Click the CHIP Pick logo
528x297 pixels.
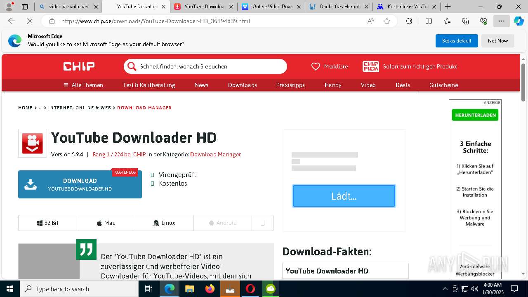(370, 66)
